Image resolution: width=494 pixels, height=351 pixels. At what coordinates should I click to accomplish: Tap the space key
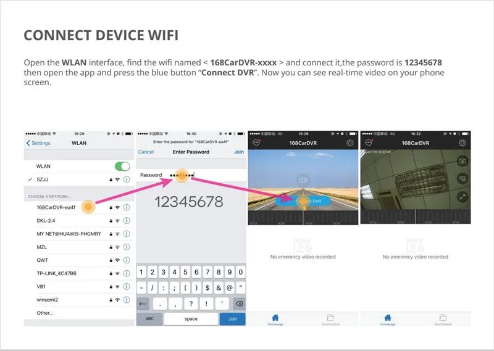point(191,319)
